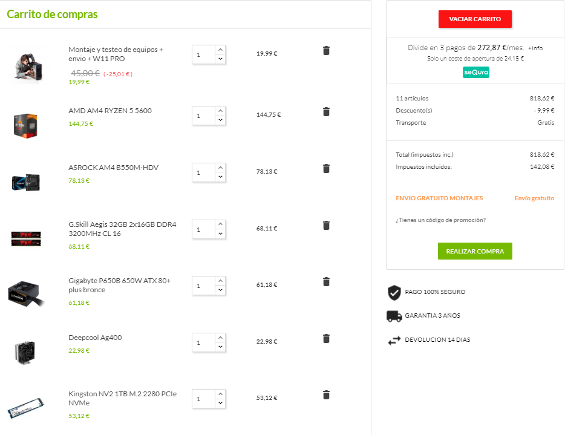Viewport: 565px width, 435px height.
Task: Delete Deepcool Ag400 cooler from cart
Action: (326, 339)
